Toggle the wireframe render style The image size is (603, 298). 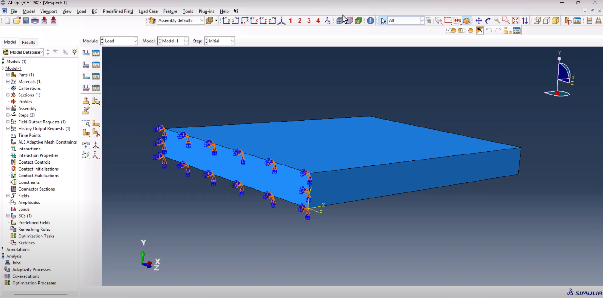point(537,21)
